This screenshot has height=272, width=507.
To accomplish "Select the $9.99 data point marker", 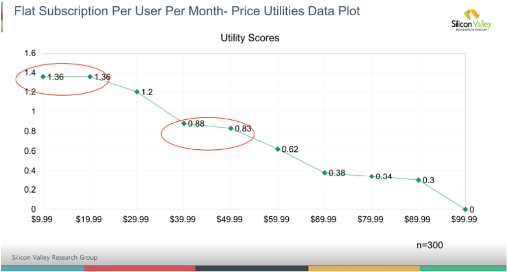I will [x=43, y=77].
